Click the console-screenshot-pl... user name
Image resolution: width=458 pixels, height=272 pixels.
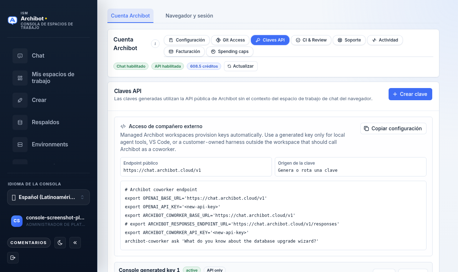tap(55, 218)
